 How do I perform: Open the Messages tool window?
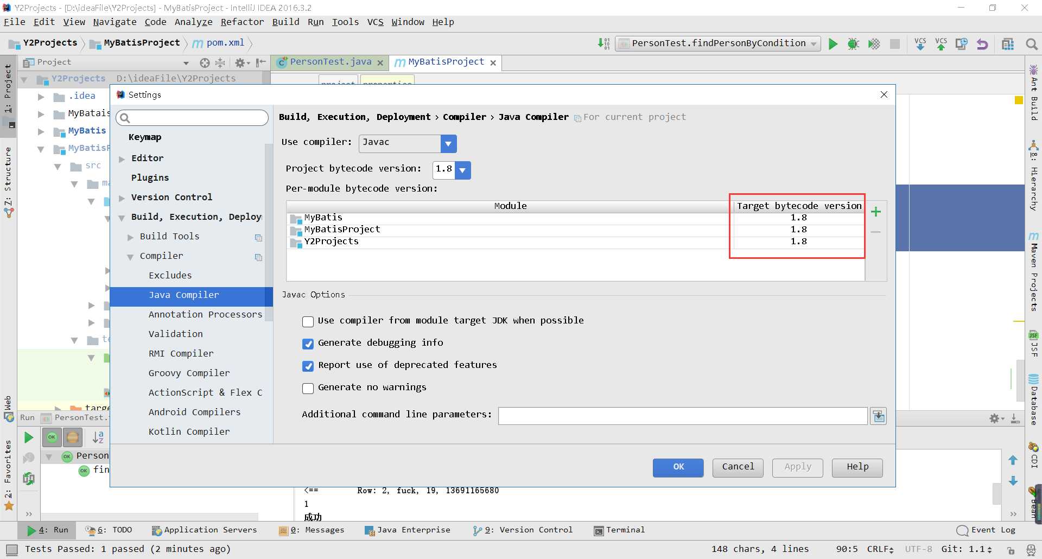(312, 530)
